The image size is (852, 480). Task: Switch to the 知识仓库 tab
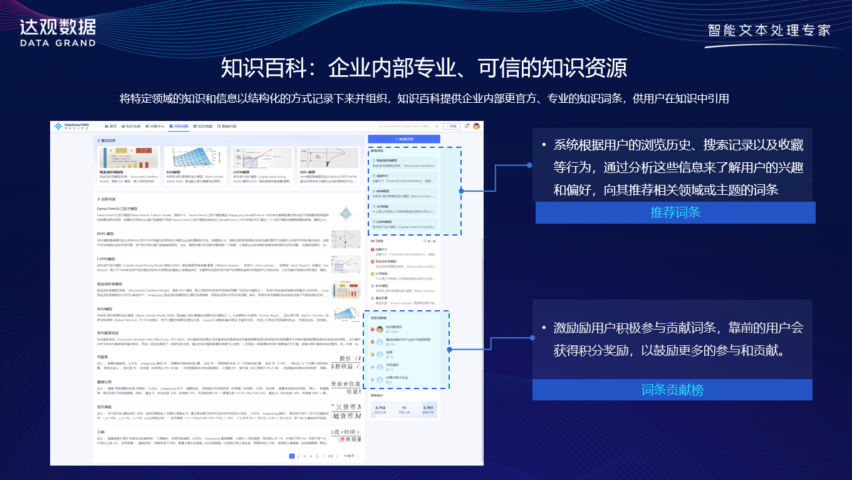[130, 126]
